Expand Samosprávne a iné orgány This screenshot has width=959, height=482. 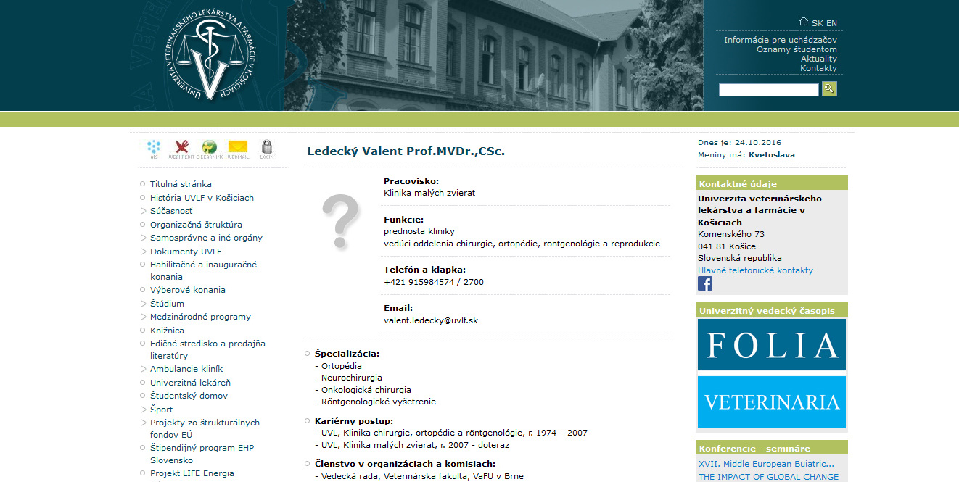pyautogui.click(x=206, y=238)
